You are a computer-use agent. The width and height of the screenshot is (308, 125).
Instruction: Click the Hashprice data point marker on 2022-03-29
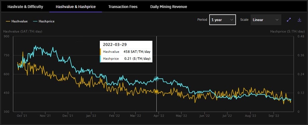(157, 79)
